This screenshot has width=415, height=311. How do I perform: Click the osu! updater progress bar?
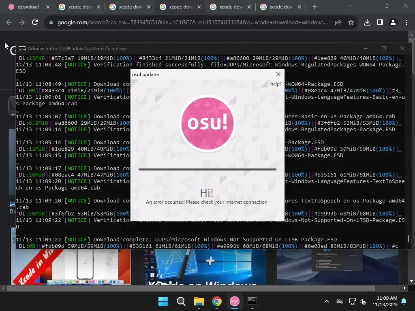[207, 169]
